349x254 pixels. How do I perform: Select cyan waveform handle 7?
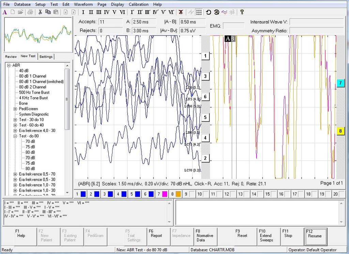[x=340, y=83]
